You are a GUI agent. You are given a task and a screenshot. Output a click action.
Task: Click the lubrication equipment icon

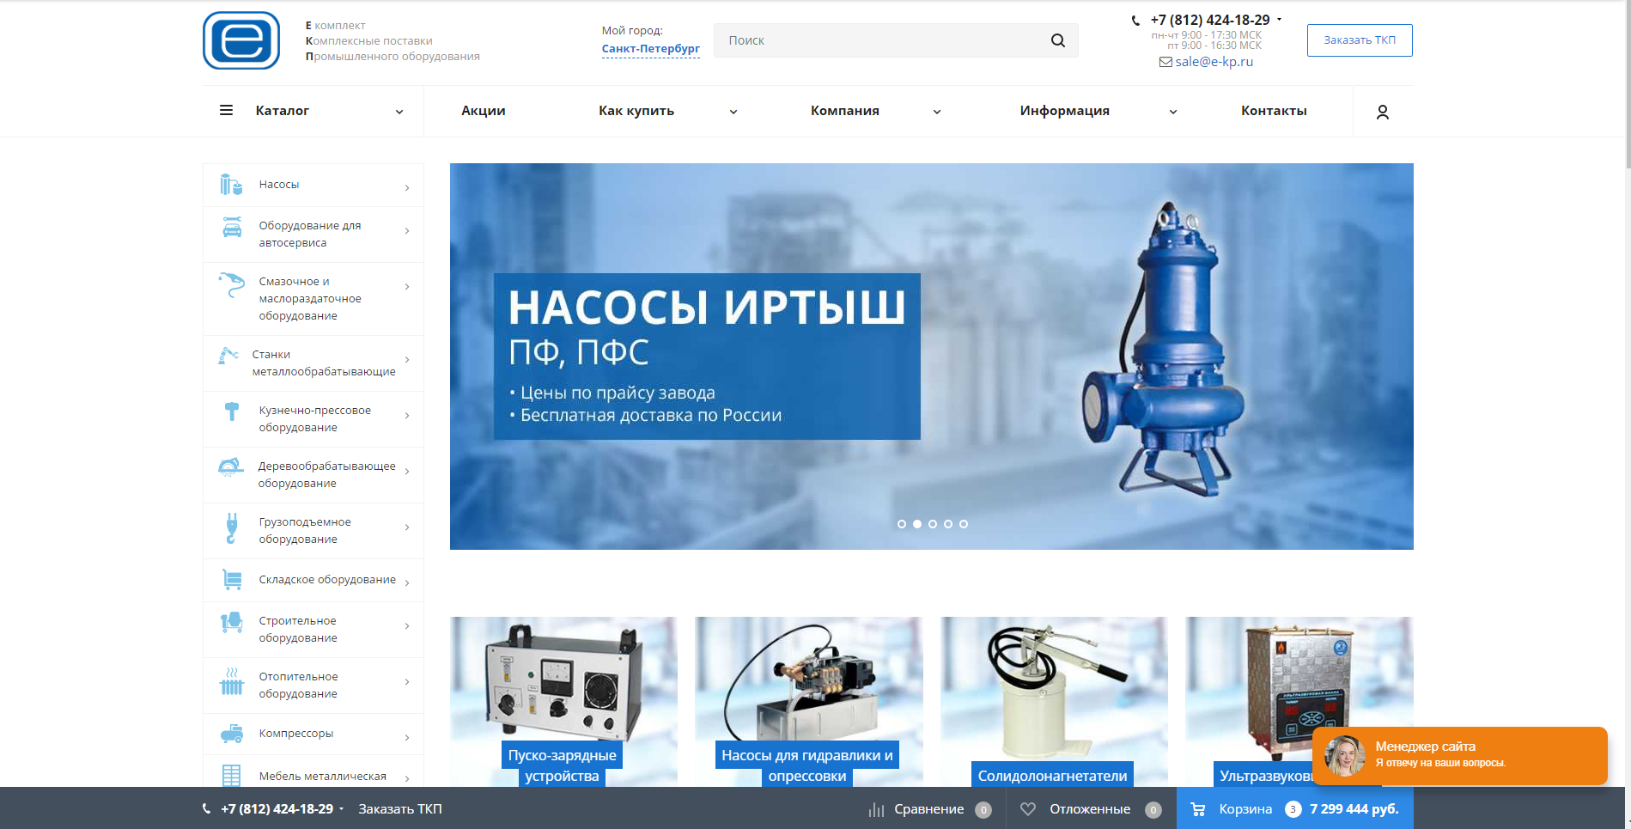click(232, 284)
